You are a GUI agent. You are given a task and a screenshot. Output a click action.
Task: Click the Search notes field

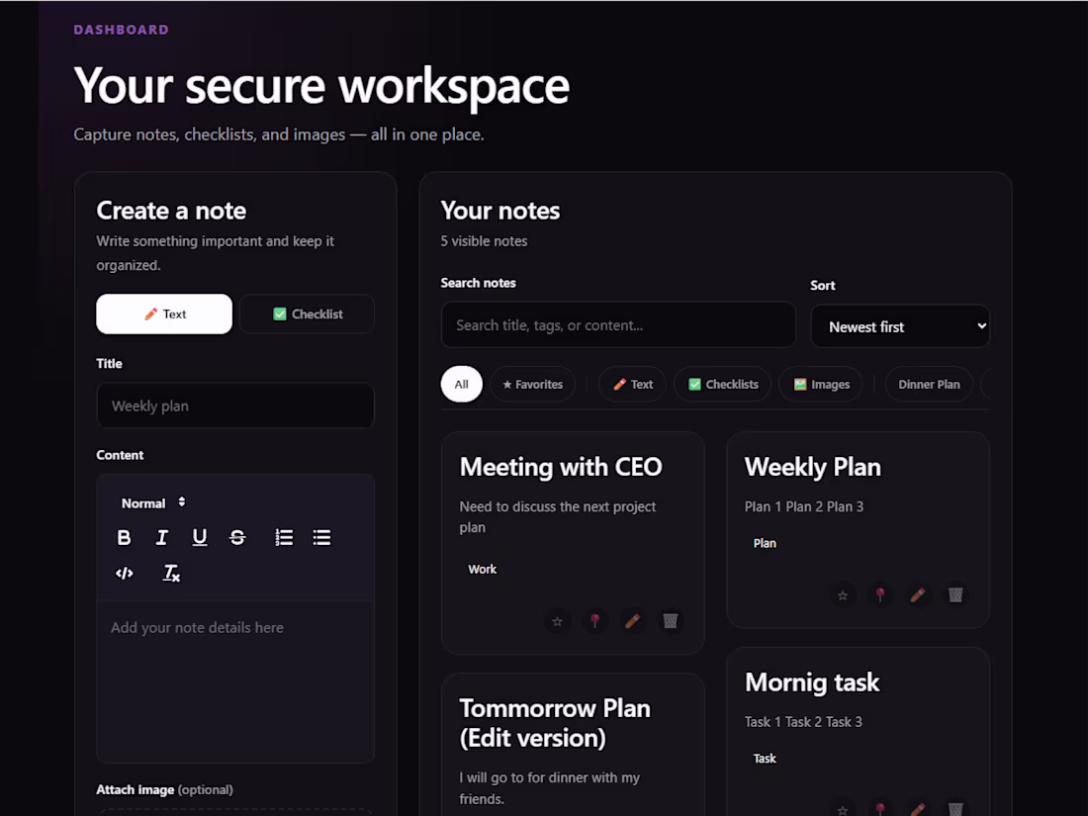(x=618, y=324)
